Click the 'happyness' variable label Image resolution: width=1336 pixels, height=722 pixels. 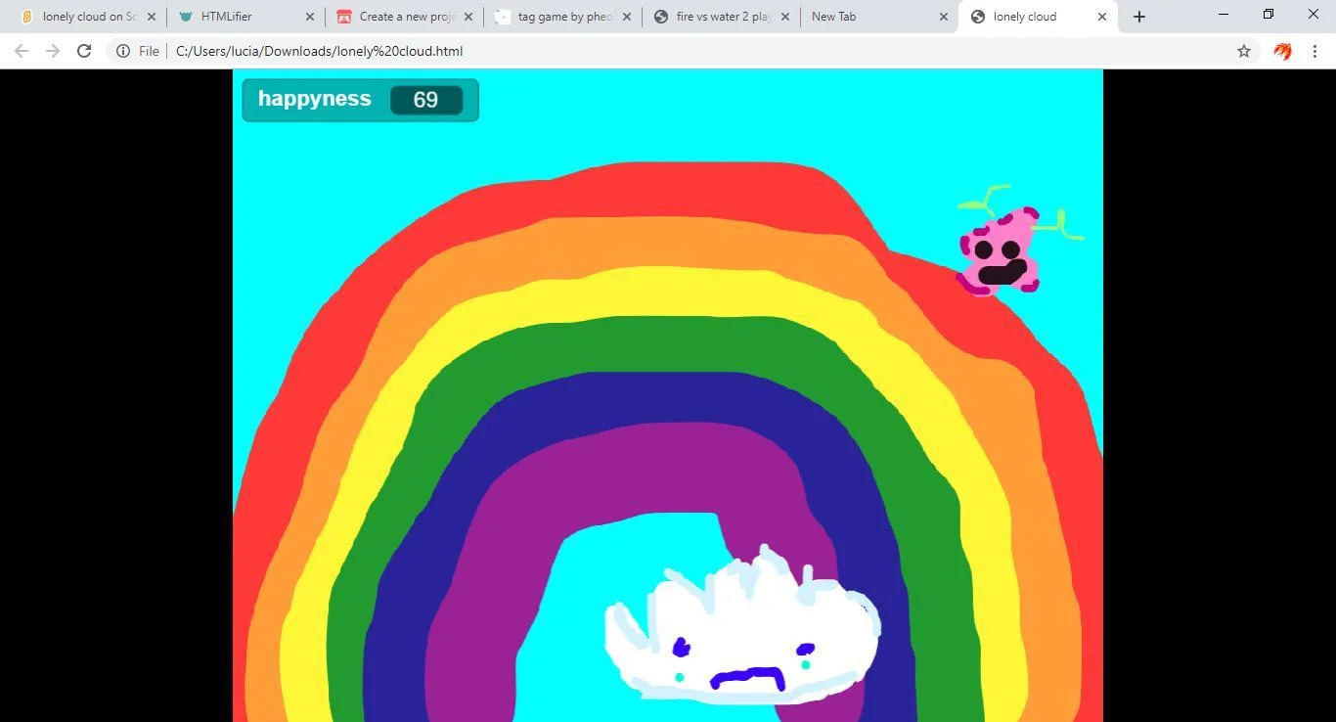click(315, 99)
